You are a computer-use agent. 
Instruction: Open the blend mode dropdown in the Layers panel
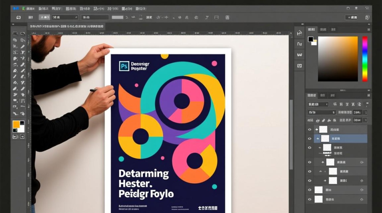(322, 112)
